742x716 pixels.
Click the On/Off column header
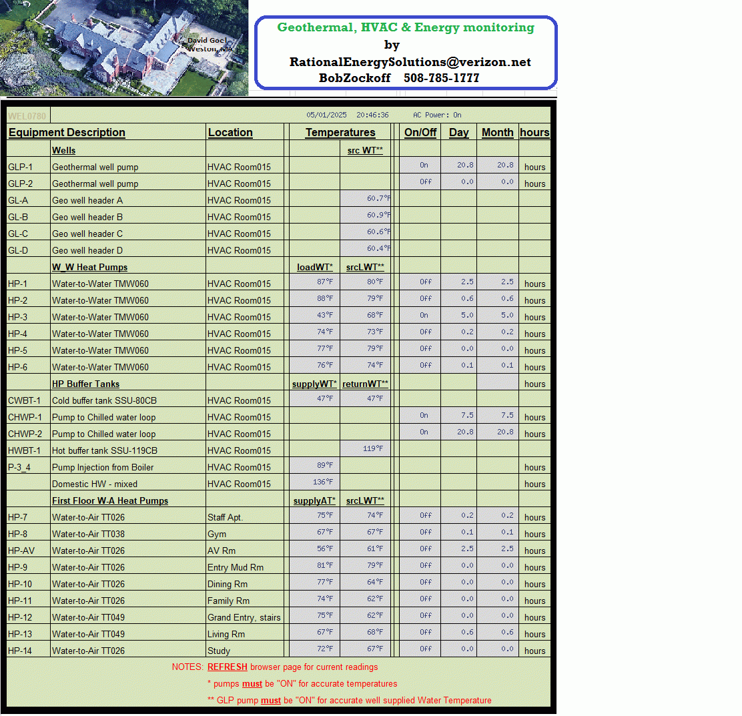(420, 133)
